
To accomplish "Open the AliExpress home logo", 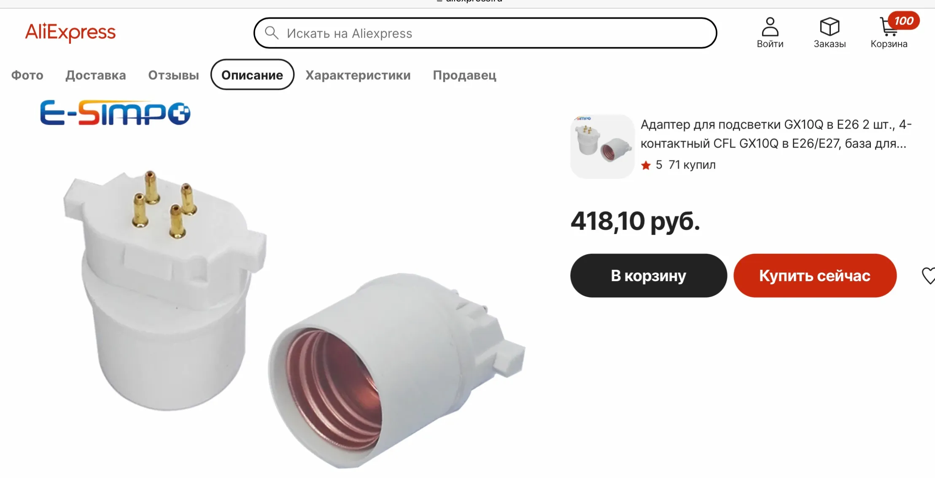I will point(70,32).
